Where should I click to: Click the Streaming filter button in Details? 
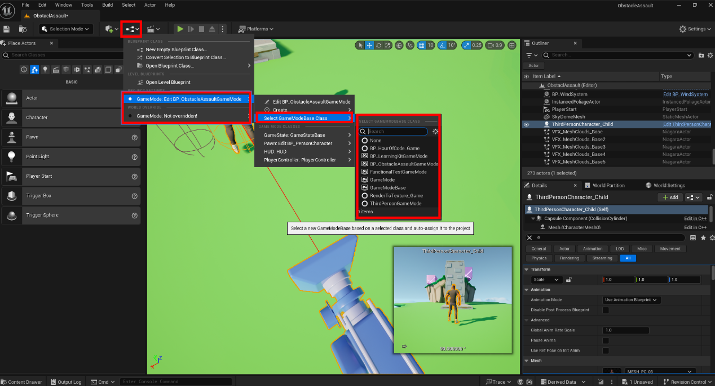pyautogui.click(x=602, y=258)
